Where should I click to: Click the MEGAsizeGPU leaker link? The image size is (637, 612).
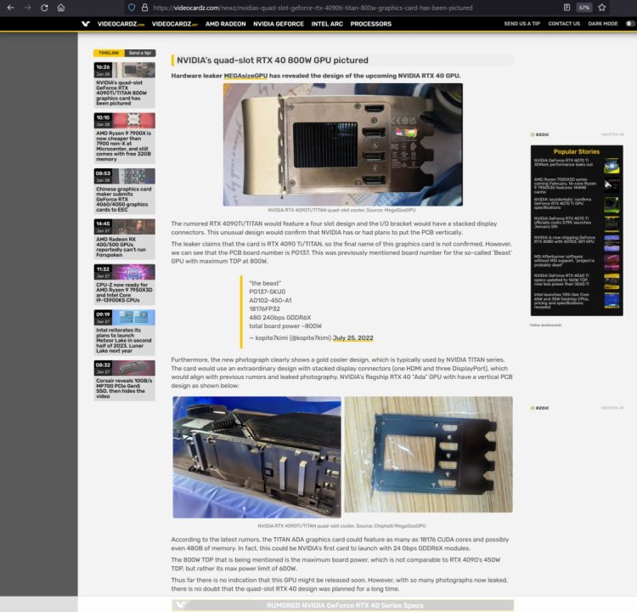point(245,76)
